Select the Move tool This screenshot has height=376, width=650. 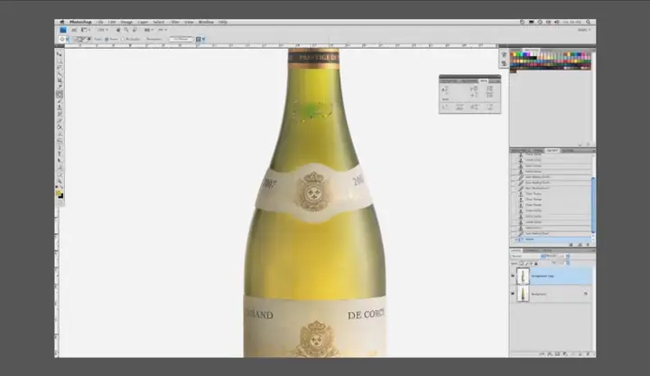tap(60, 53)
